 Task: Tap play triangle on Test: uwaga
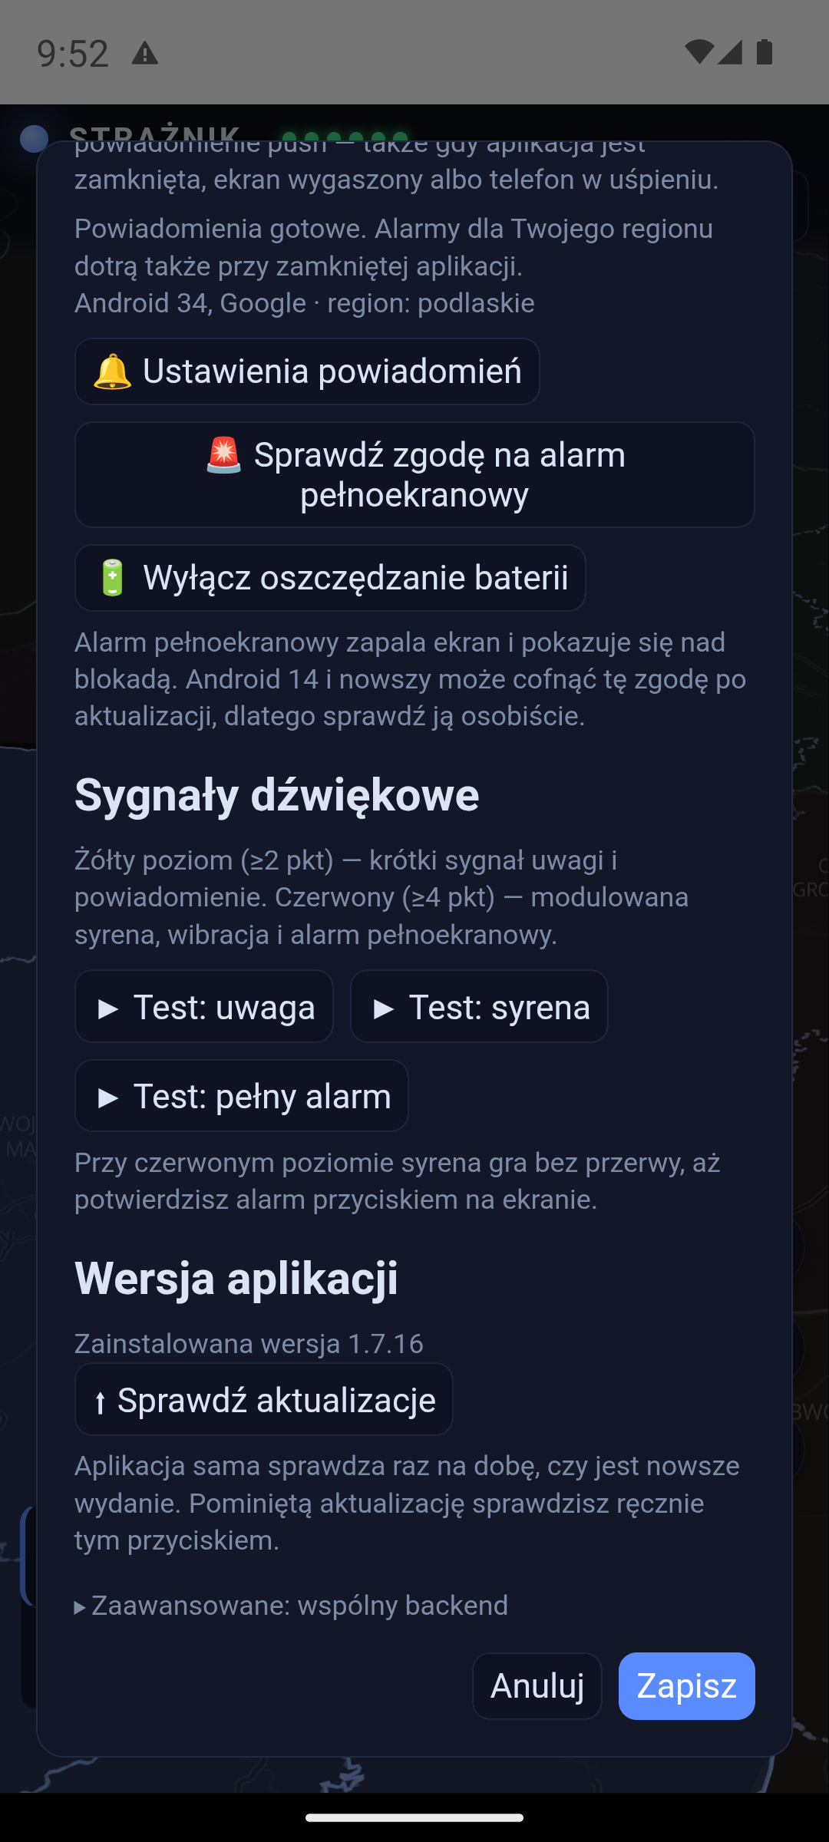click(x=108, y=1008)
